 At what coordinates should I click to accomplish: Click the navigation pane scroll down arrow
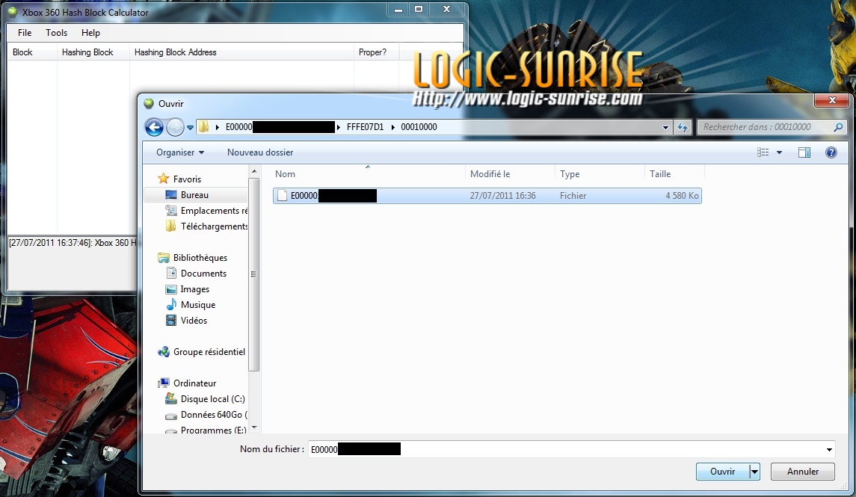[254, 427]
